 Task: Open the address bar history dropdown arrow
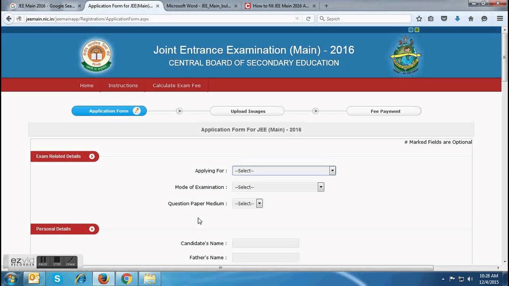point(297,19)
